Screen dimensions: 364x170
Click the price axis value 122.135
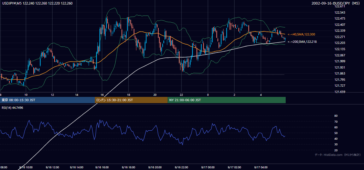(x=340, y=49)
